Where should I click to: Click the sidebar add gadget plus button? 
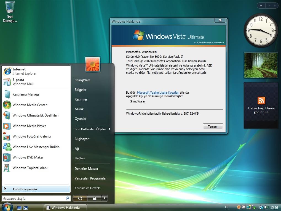pyautogui.click(x=261, y=6)
